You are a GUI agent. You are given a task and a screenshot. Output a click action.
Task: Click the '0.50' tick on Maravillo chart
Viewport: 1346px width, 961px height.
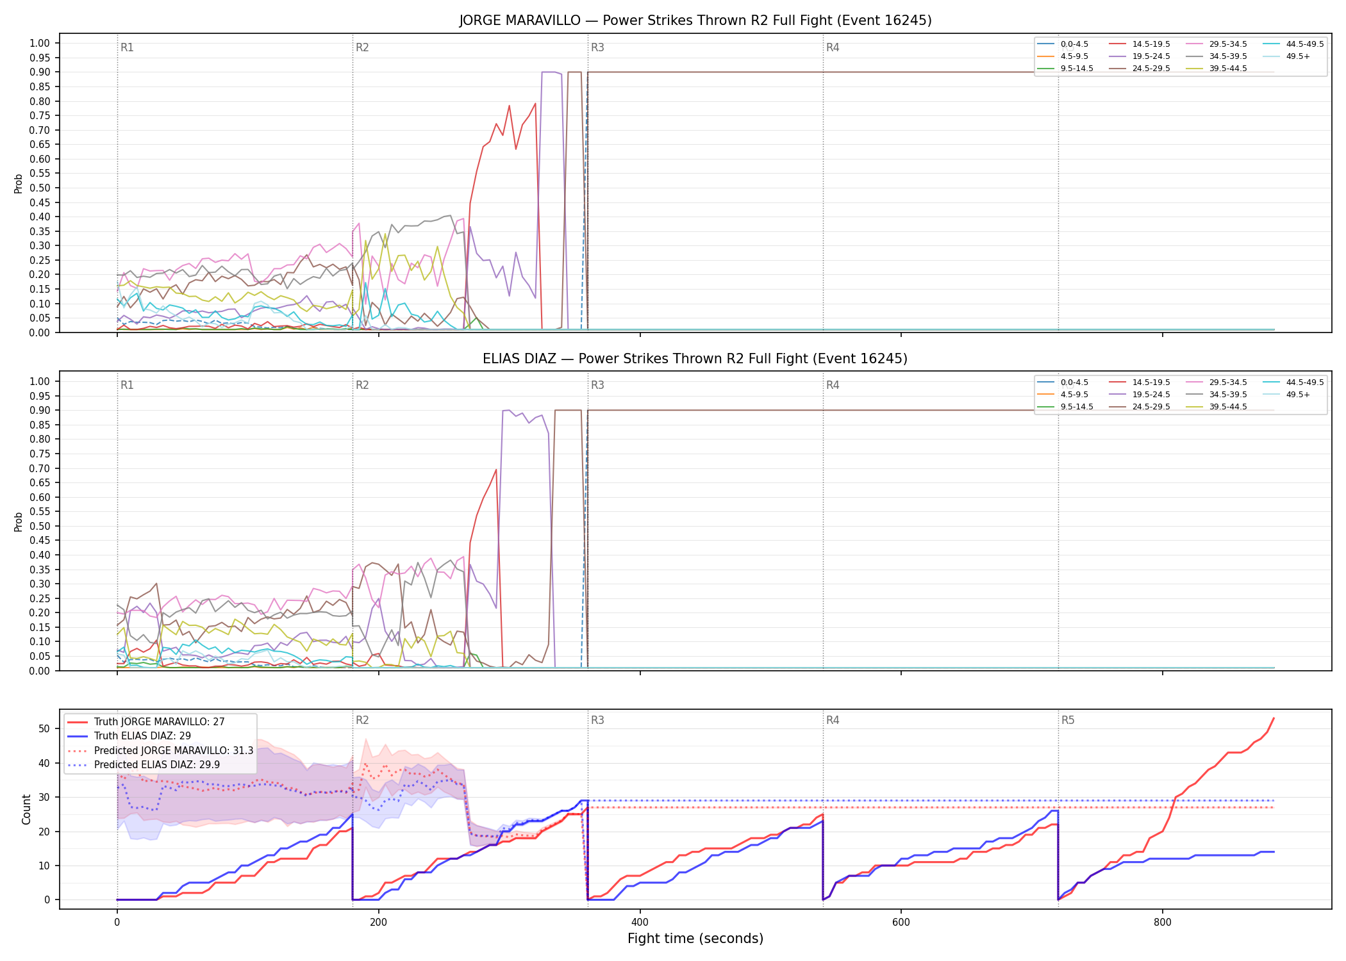(40, 188)
